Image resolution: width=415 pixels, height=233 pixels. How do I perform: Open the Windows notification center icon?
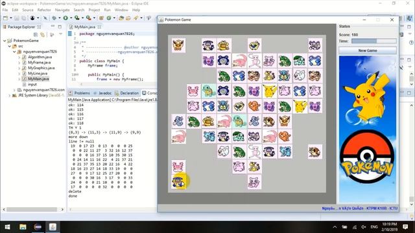[405, 227]
